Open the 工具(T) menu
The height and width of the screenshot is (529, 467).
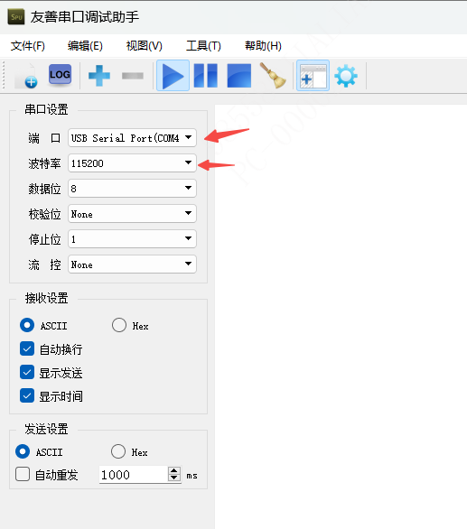point(203,45)
